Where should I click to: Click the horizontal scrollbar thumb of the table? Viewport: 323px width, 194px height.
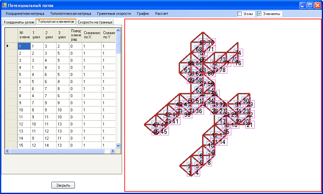(x=57, y=151)
